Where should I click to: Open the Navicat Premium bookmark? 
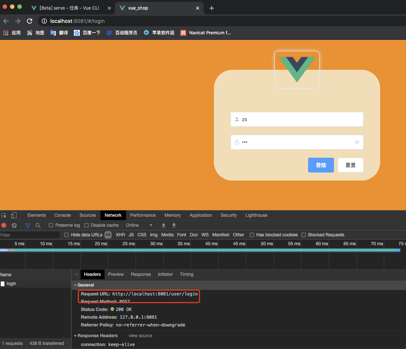[x=205, y=33]
